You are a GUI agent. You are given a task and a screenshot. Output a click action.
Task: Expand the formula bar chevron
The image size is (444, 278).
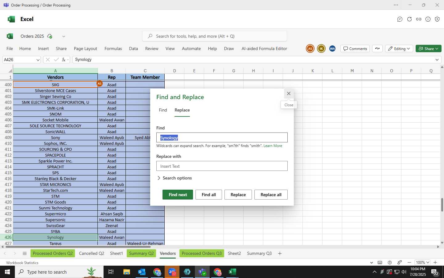(437, 60)
